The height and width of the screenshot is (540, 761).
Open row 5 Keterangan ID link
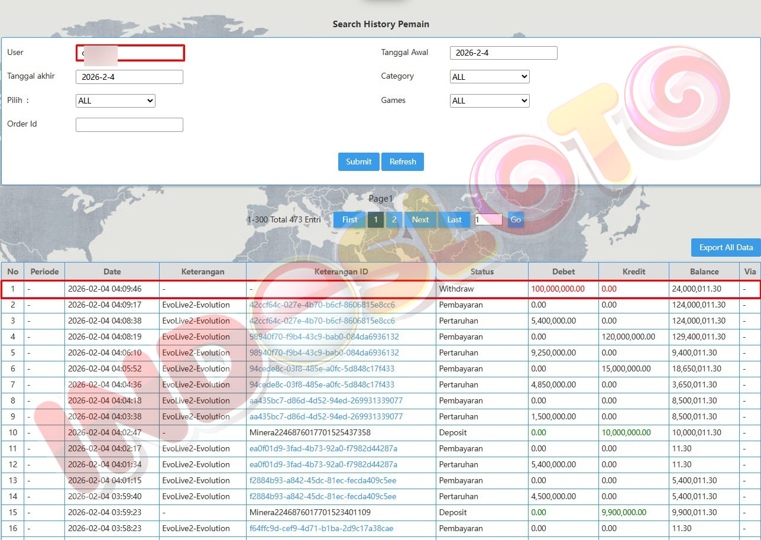(x=324, y=353)
